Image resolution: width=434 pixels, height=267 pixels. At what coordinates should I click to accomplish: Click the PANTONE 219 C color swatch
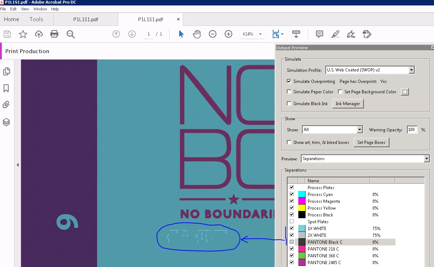coord(302,249)
